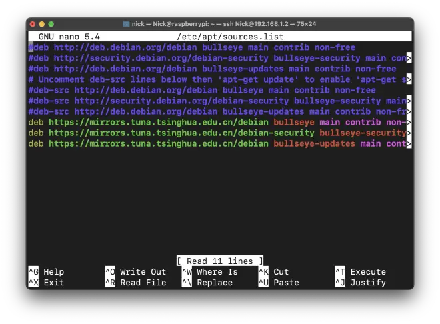Click the ^G Help shortcut
This screenshot has width=440, height=324.
(46, 272)
